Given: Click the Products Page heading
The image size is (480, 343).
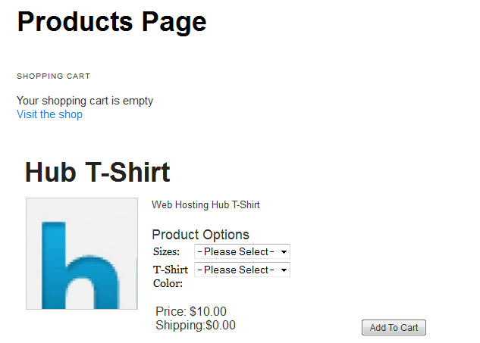Looking at the screenshot, I should pos(111,21).
